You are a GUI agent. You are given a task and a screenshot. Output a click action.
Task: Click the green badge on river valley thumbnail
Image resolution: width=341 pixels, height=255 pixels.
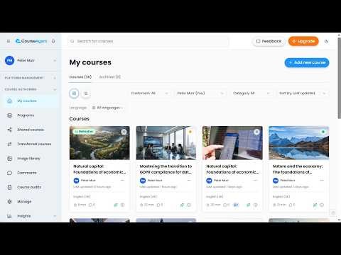coord(84,132)
